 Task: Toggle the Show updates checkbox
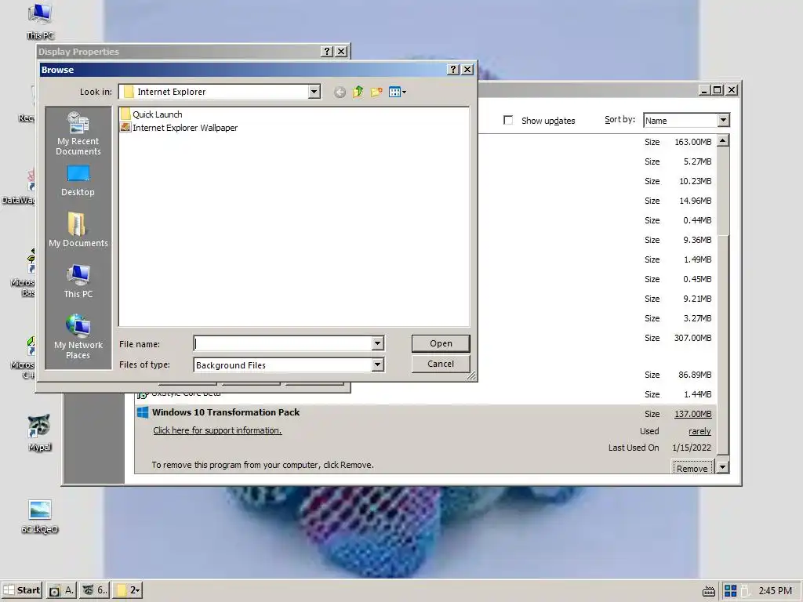pos(508,120)
